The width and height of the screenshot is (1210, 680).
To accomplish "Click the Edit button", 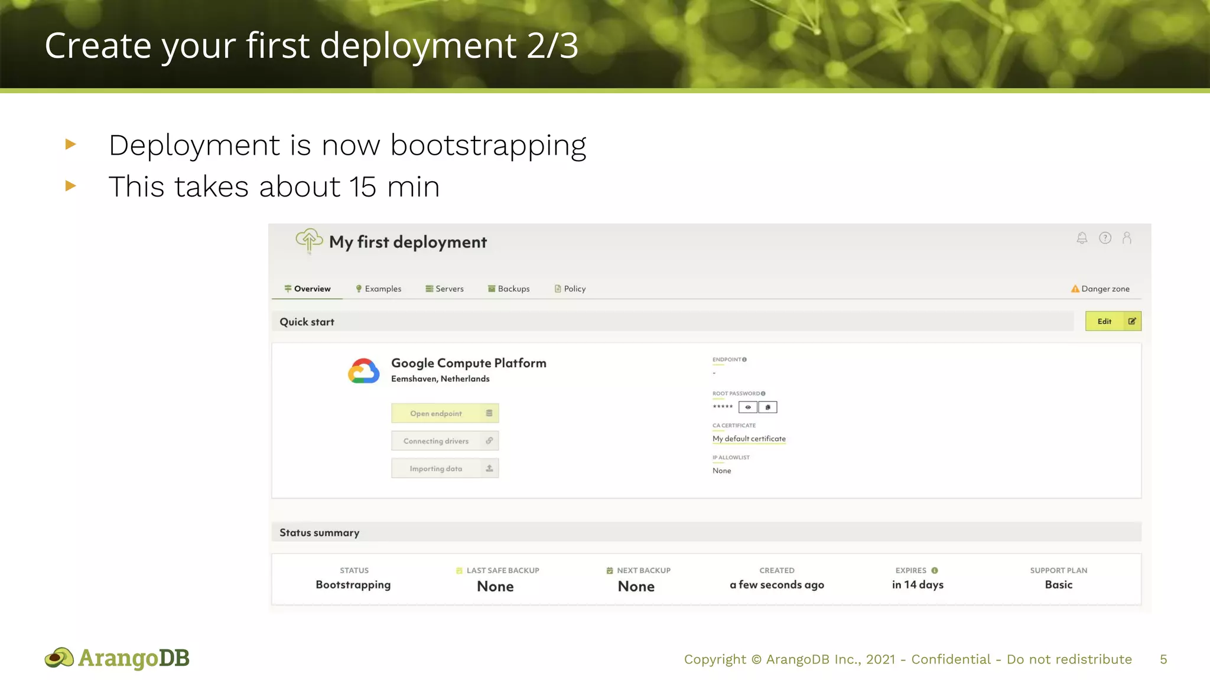I will [1113, 321].
